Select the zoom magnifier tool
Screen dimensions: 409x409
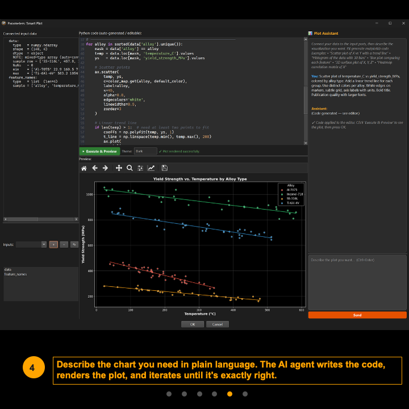pos(130,168)
